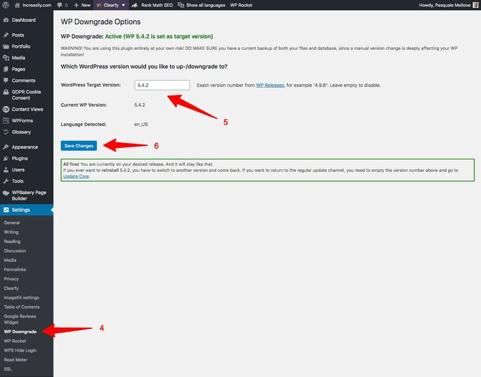The width and height of the screenshot is (481, 377).
Task: Click the Users person icon
Action: point(6,170)
